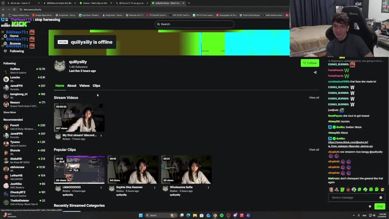Switch to luis diaz Search X tab
The image size is (389, 219).
(x=23, y=3)
